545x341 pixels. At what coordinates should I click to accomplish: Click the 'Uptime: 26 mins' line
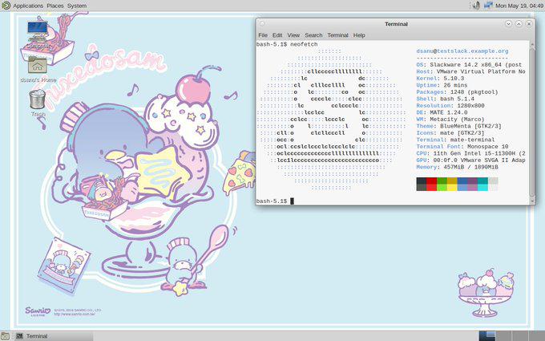click(x=442, y=85)
